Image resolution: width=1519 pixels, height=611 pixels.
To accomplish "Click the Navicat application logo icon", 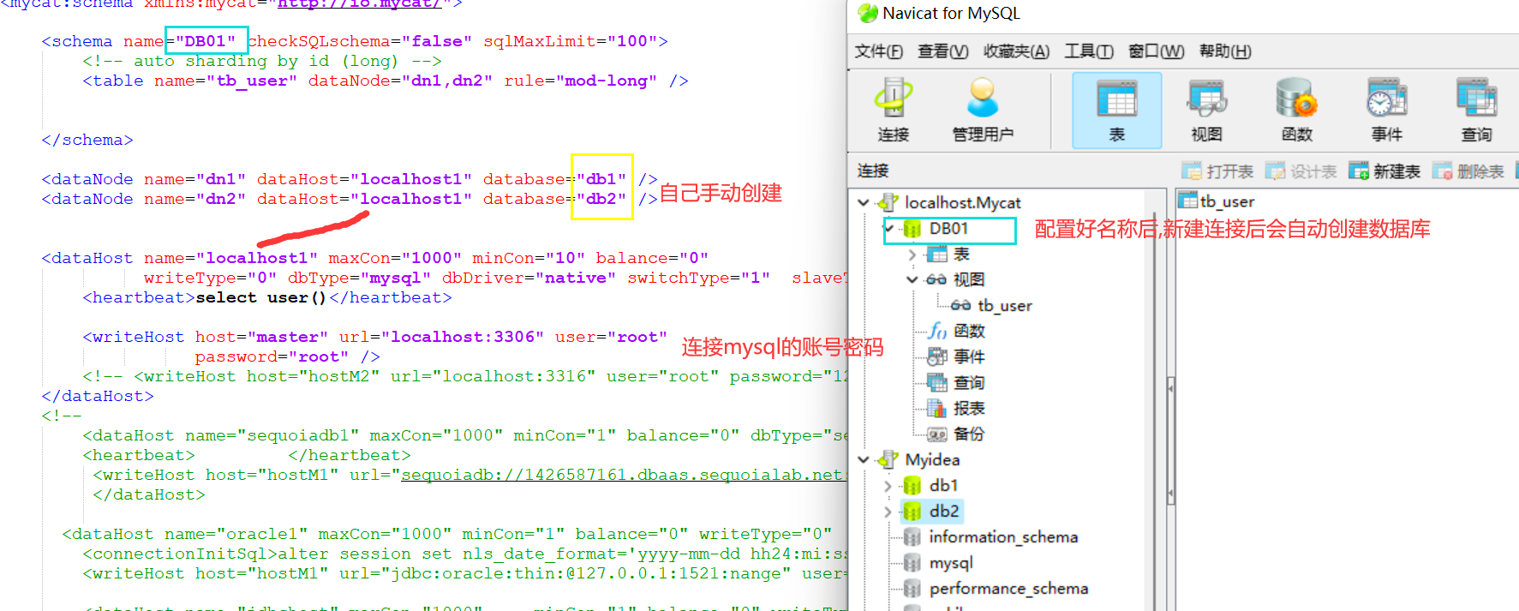I will tap(867, 13).
